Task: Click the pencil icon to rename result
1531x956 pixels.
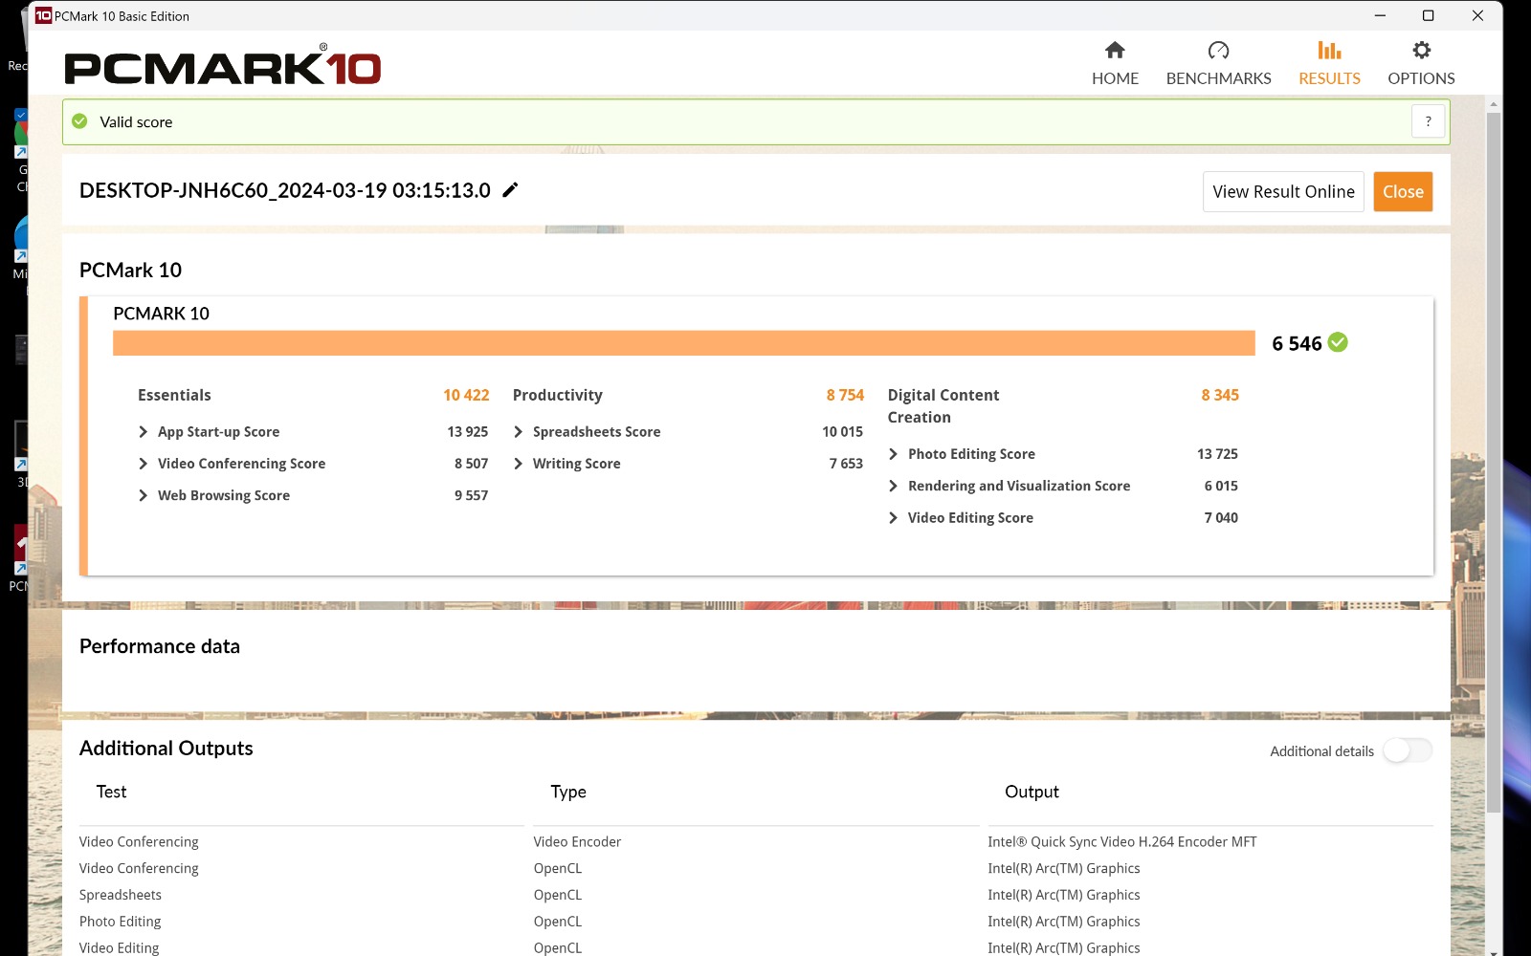Action: click(511, 190)
